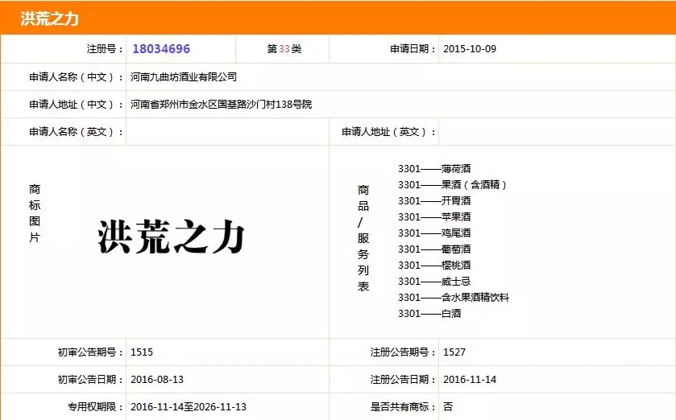The height and width of the screenshot is (420, 676).
Task: Click the applicant address in 郑州市金水区
Action: (221, 105)
